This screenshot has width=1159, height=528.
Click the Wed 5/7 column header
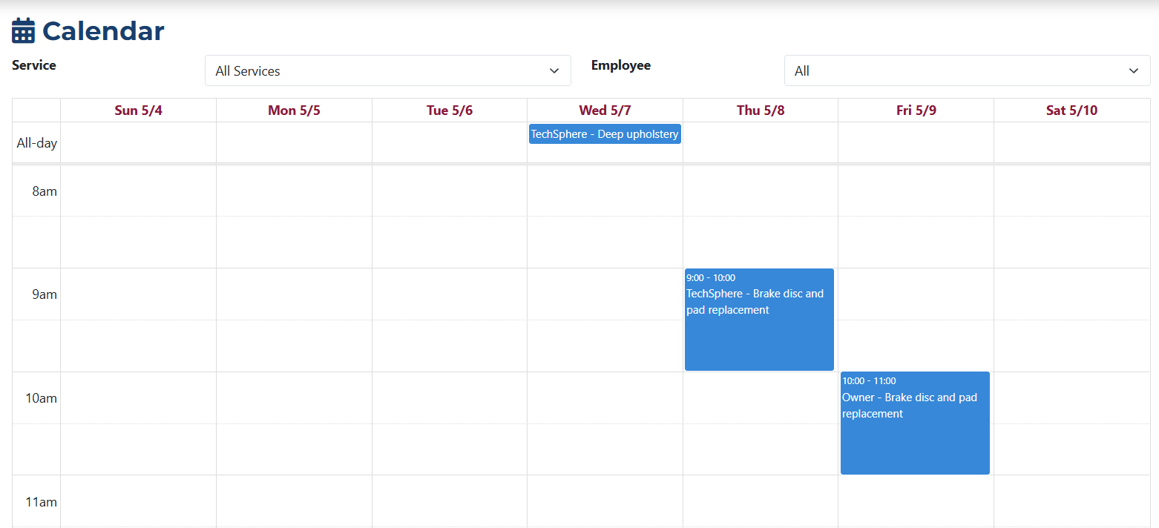pos(604,110)
